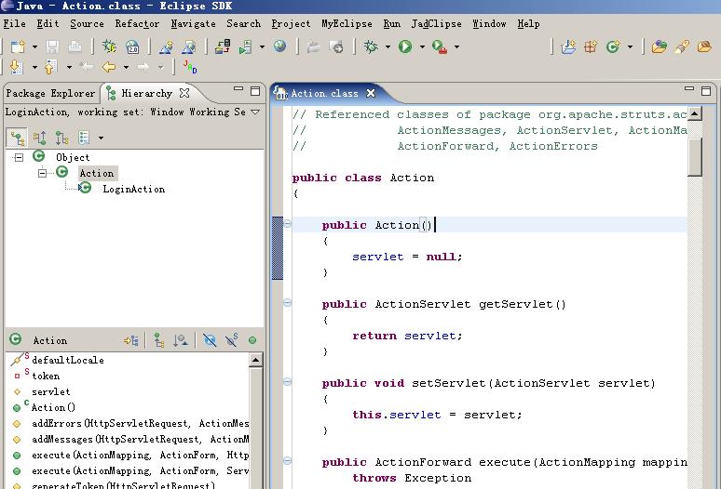Close the Hierarchy view tab
The height and width of the screenshot is (489, 721).
tap(184, 93)
